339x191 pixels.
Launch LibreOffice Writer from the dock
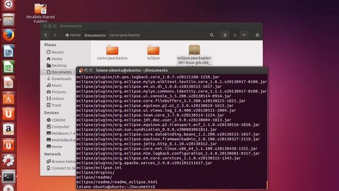click(x=8, y=51)
